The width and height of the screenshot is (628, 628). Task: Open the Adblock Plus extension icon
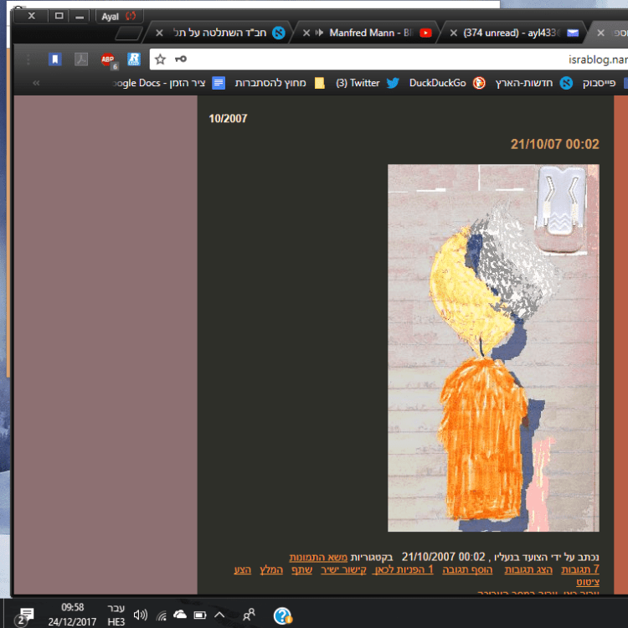point(108,59)
